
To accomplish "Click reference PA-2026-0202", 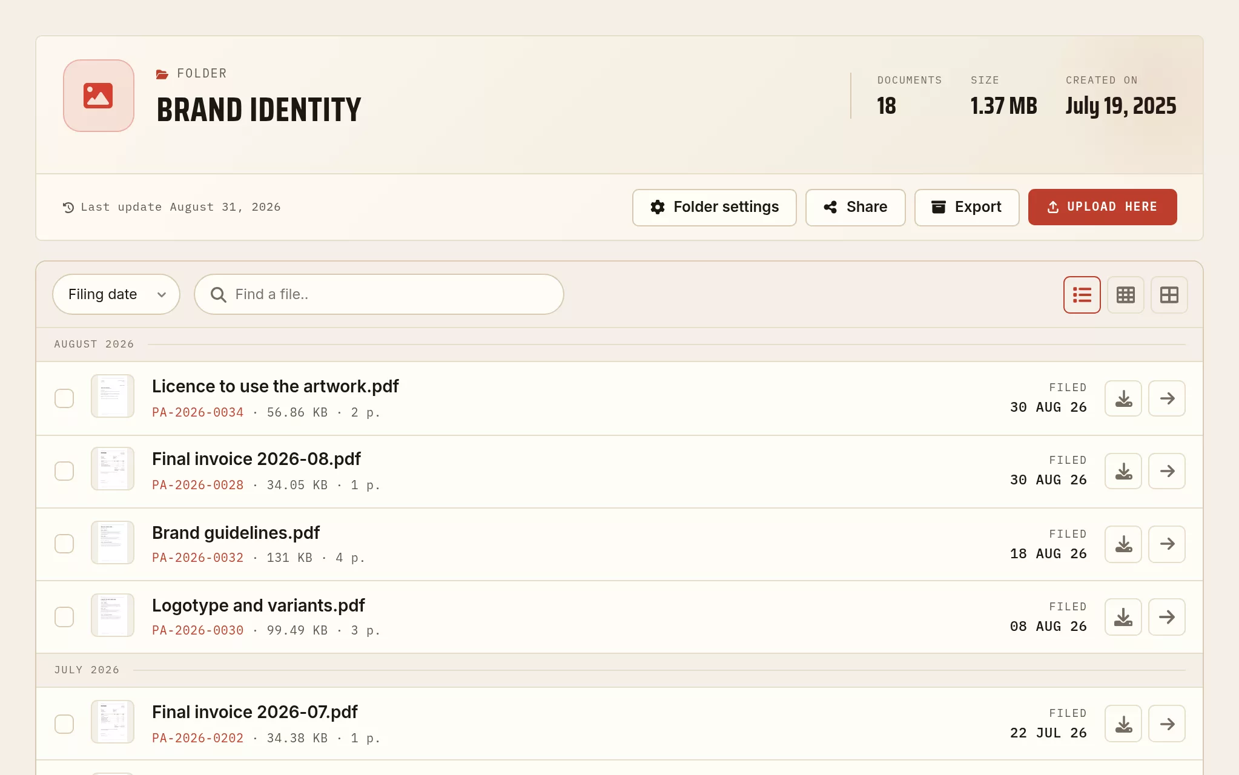I will click(197, 738).
